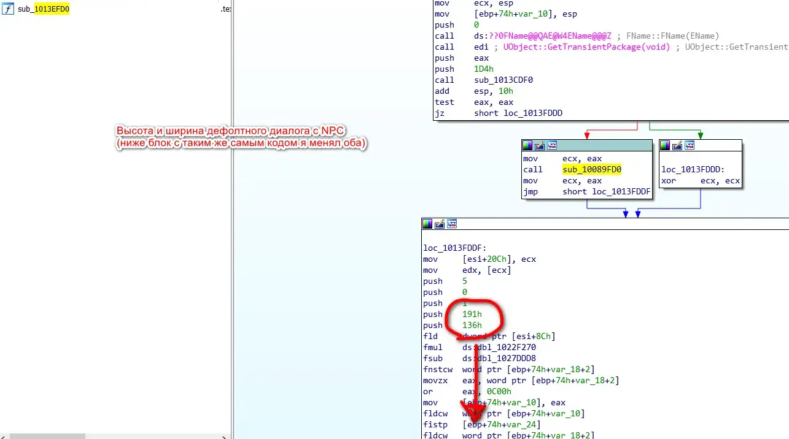
Task: Click 'short loc_1013FDDD' jz target
Action: (518, 113)
